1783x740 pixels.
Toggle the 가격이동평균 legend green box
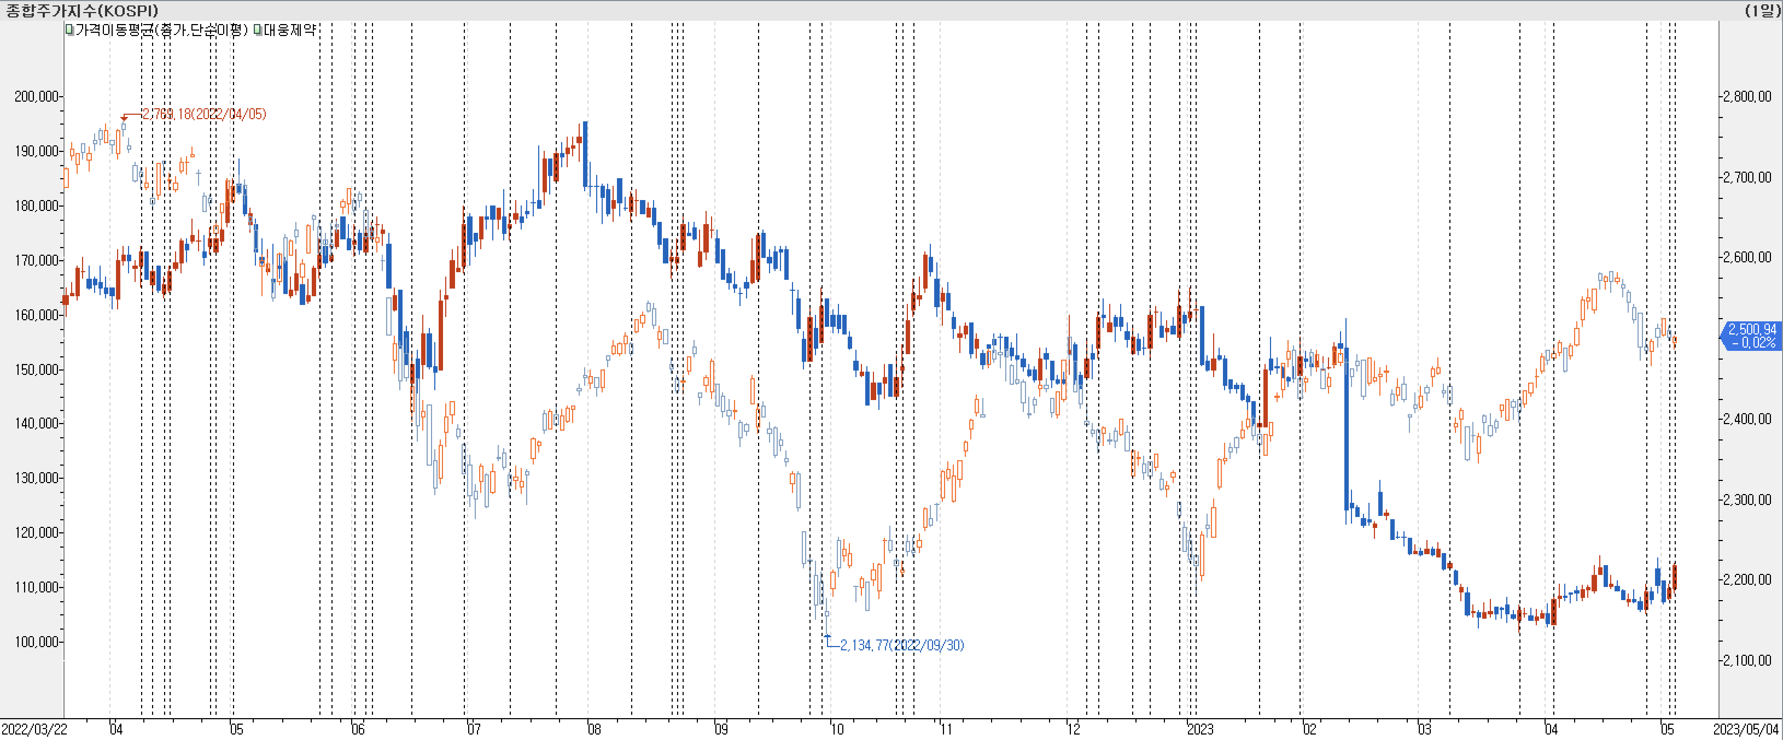pos(70,30)
